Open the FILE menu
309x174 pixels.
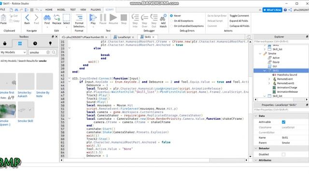coord(3,10)
